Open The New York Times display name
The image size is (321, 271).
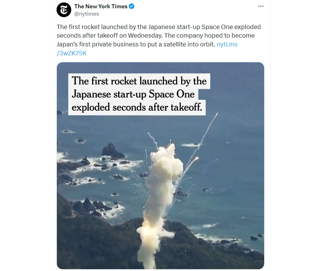coord(101,6)
